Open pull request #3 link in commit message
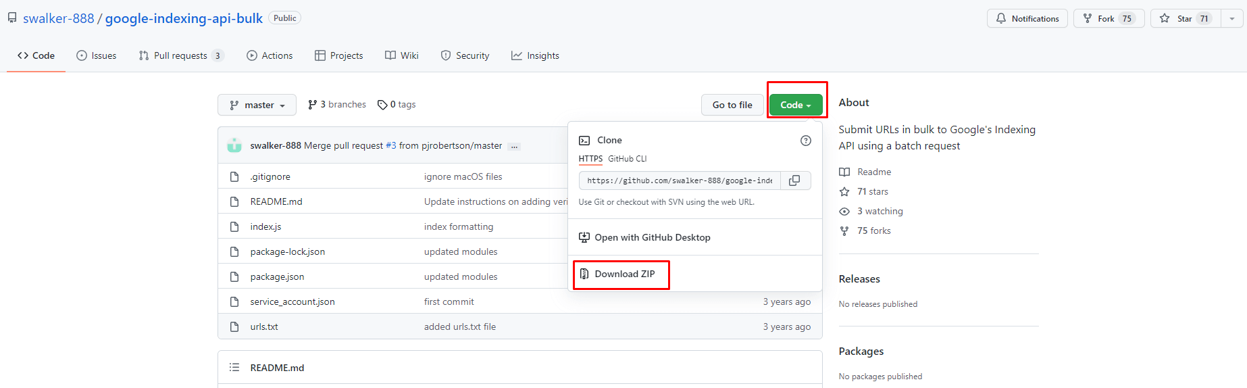1247x388 pixels. pyautogui.click(x=391, y=145)
